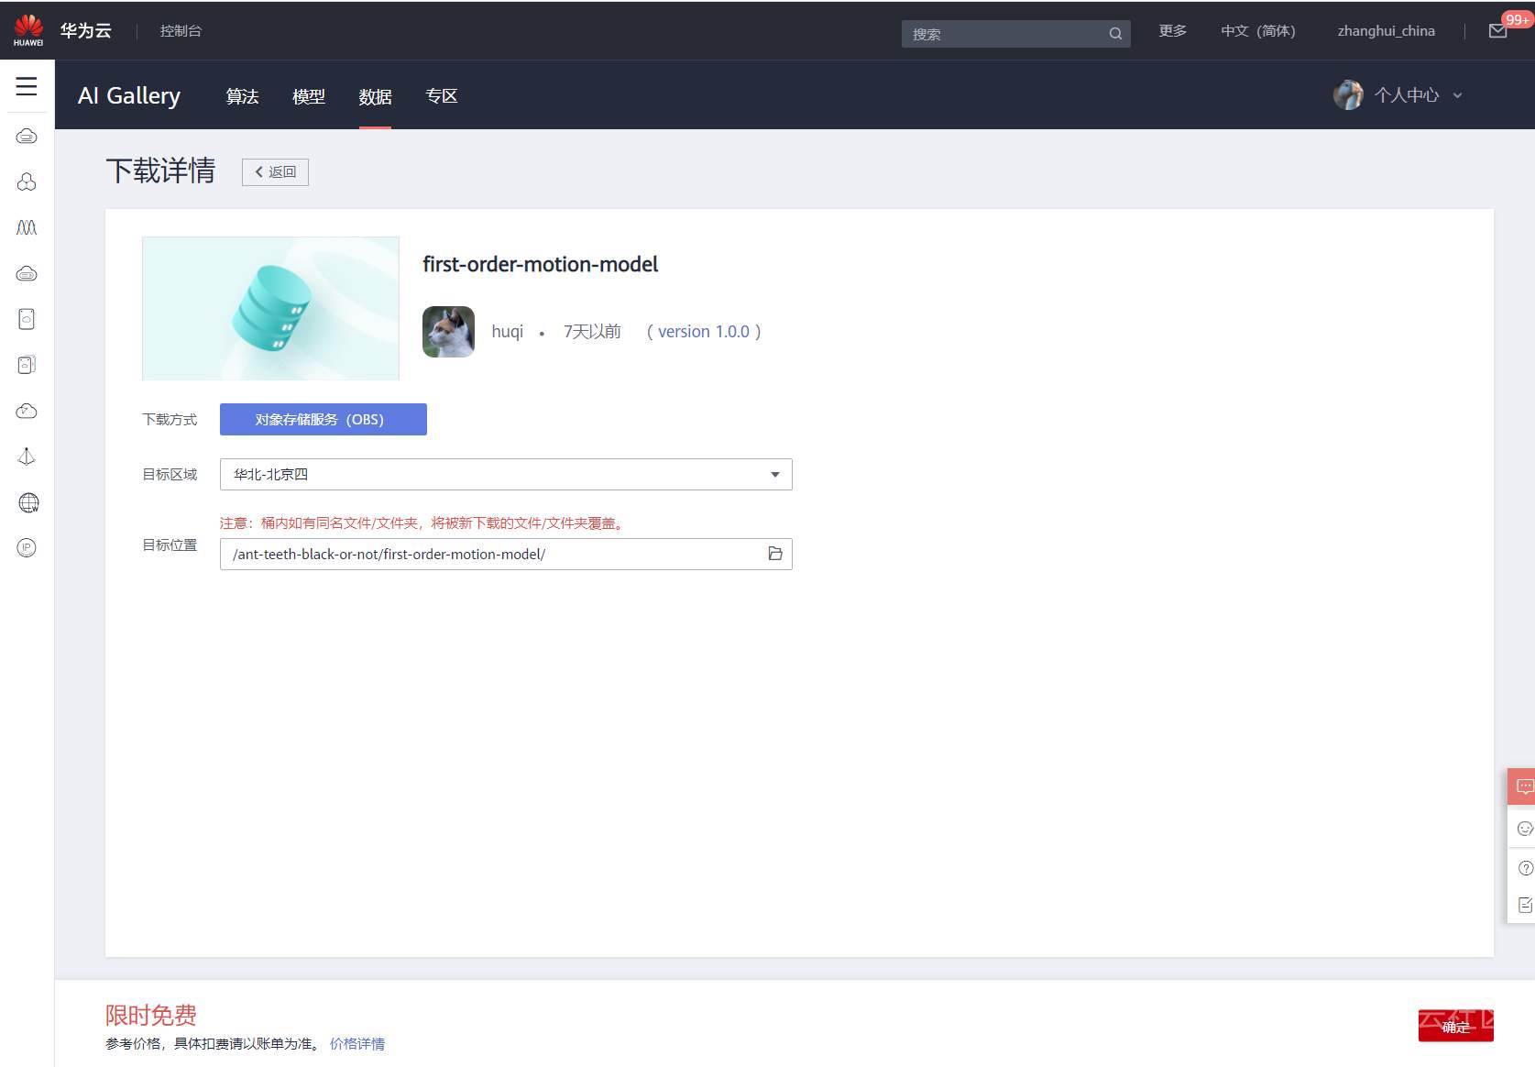Open the three-hexagon cluster service icon

[27, 182]
